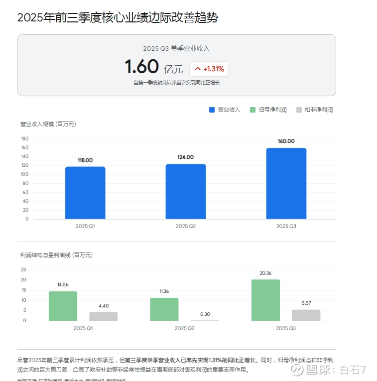This screenshot has height=381, width=377.
Task: Click the 160.00 data label
Action: coord(286,141)
